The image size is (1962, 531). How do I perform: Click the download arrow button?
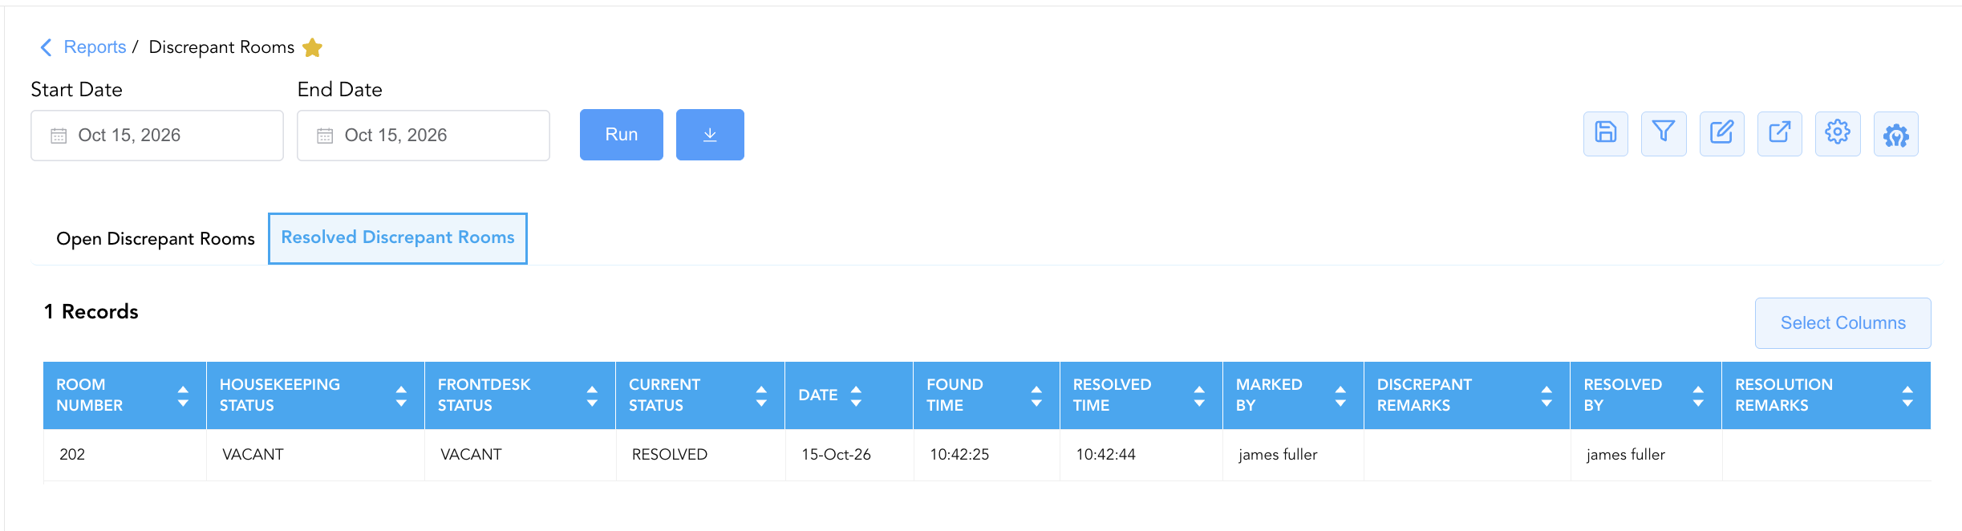click(710, 135)
